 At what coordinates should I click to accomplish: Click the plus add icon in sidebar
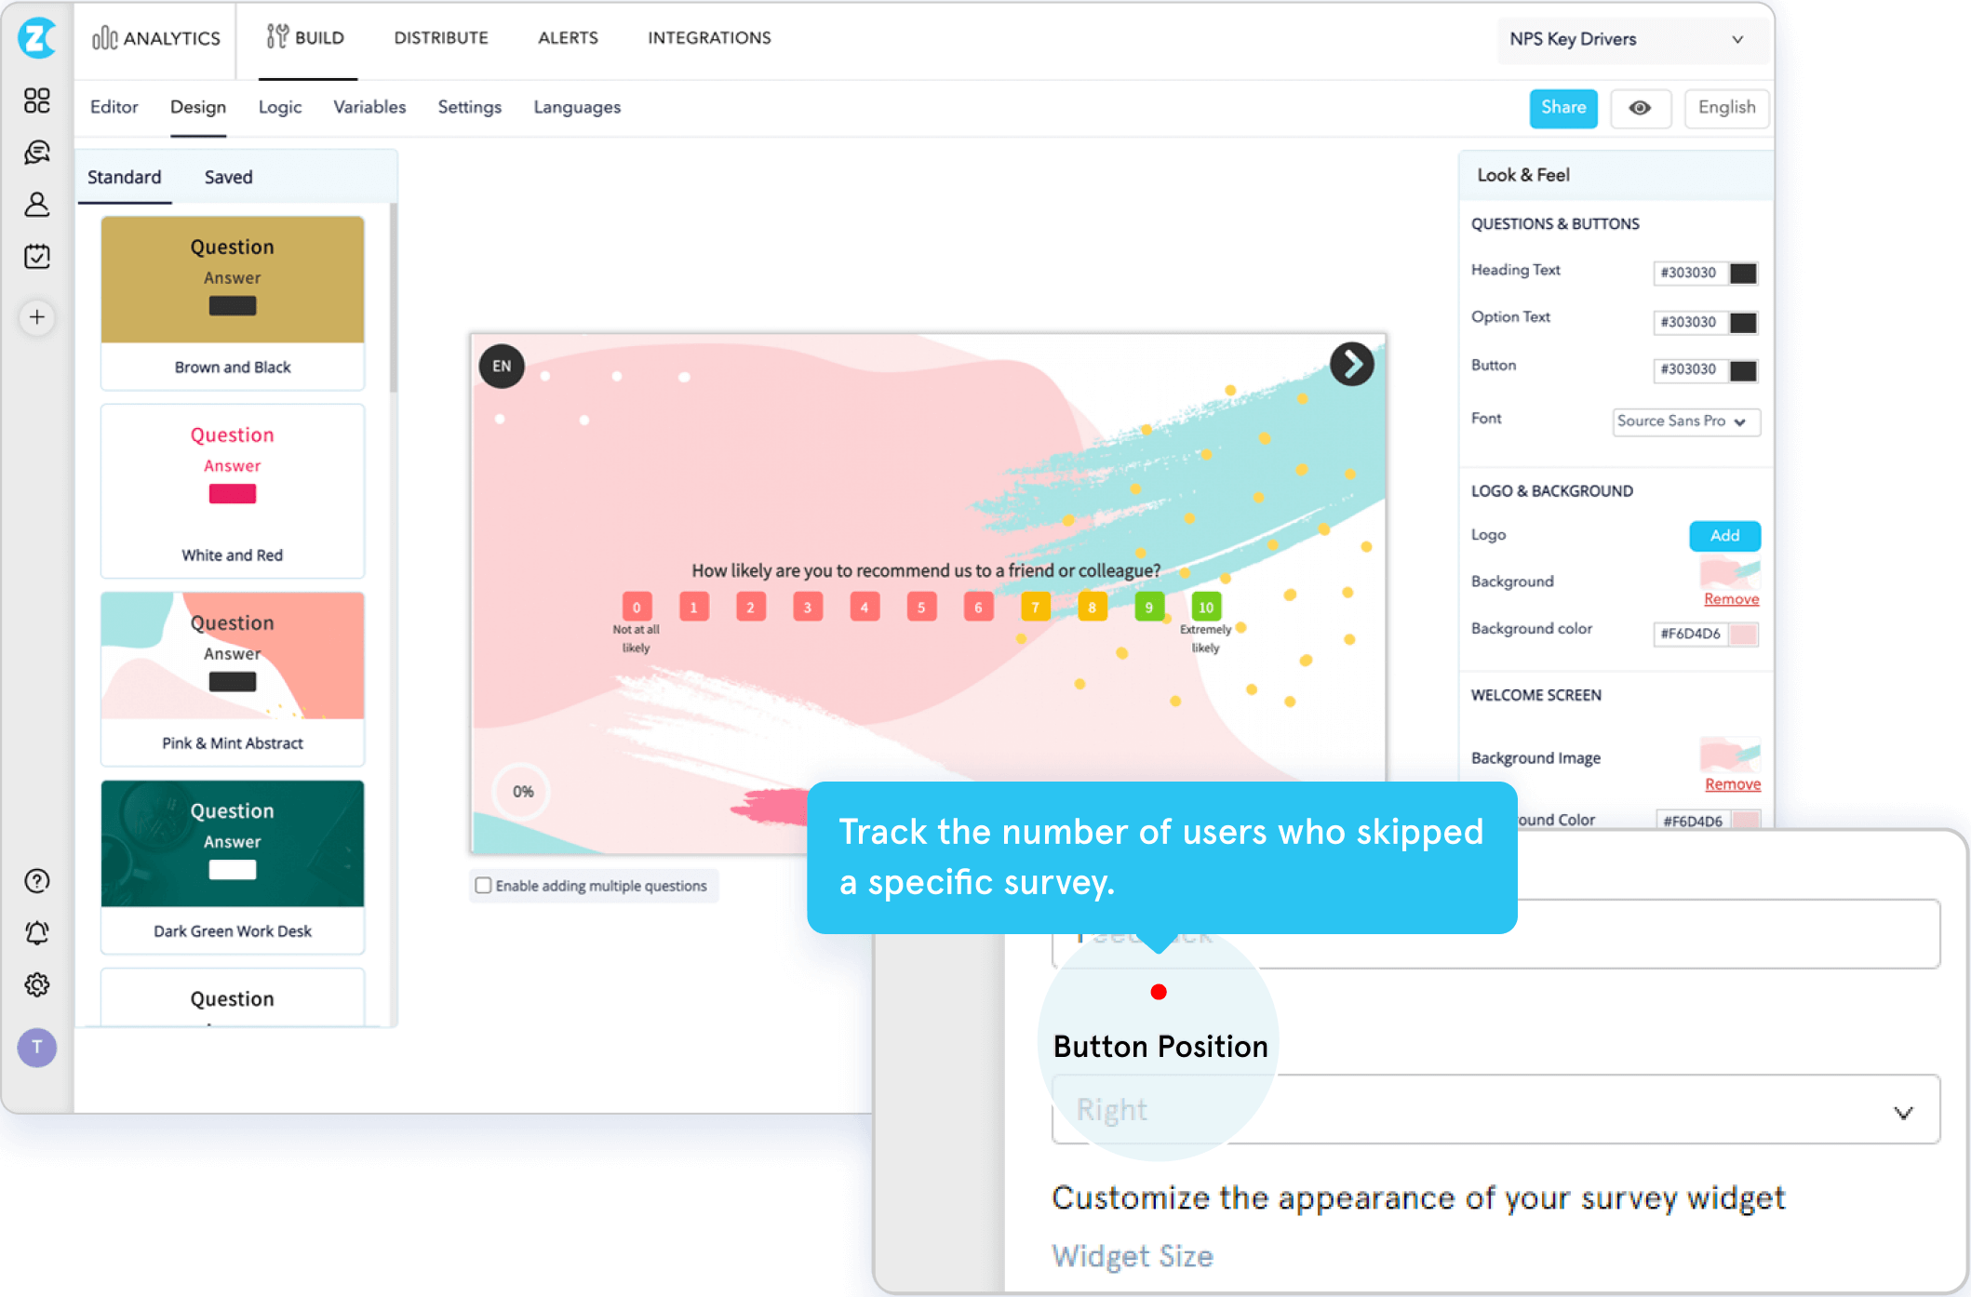tap(37, 317)
